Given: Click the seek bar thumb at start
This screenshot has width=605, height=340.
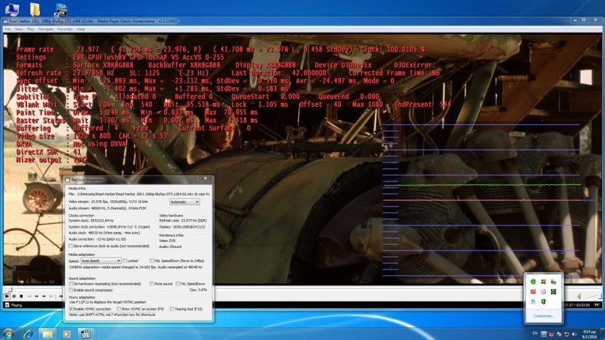Looking at the screenshot, I should [x=9, y=289].
